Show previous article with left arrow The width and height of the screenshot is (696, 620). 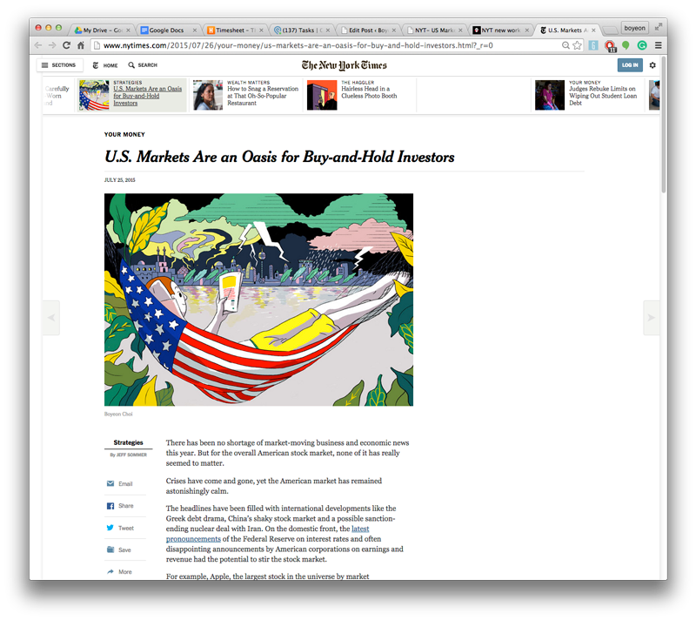point(51,318)
